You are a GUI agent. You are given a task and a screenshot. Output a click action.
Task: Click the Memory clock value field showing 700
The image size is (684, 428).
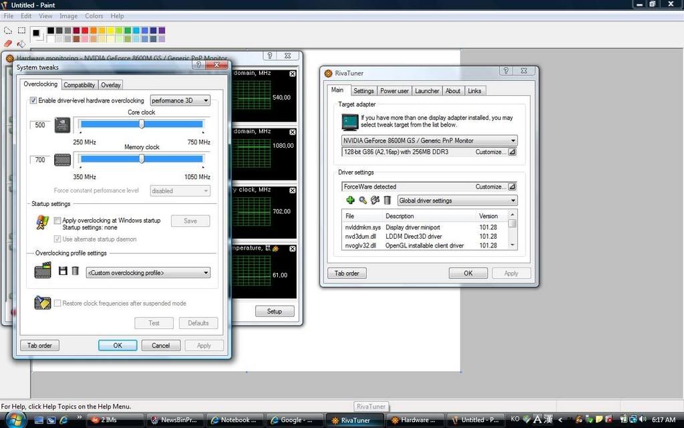pos(40,160)
